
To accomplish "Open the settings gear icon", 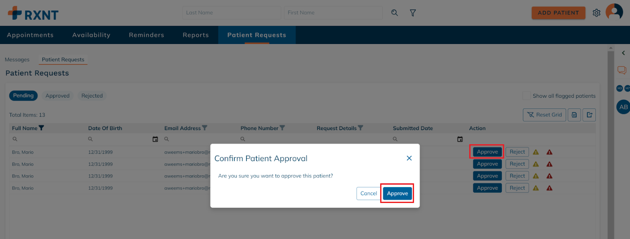I will 597,13.
